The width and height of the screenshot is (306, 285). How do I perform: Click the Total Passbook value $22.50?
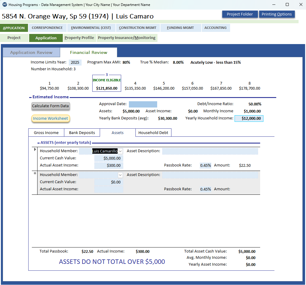tap(87, 251)
